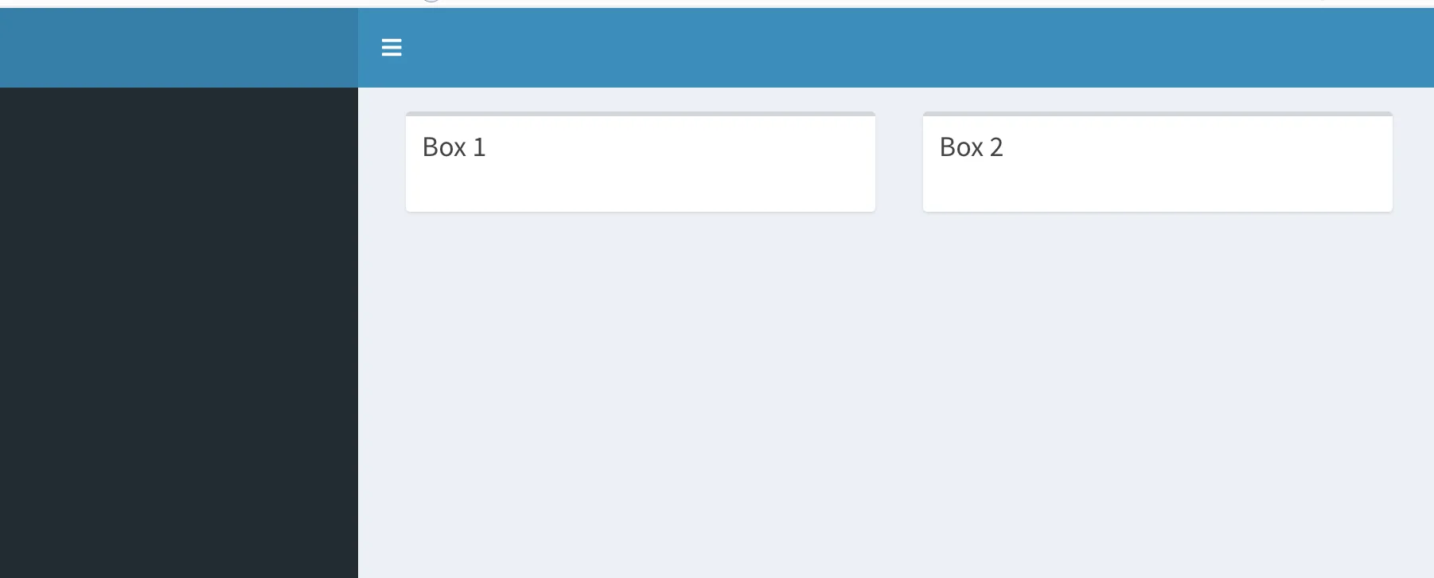Click the Box 2 title text
Image resolution: width=1434 pixels, height=578 pixels.
pyautogui.click(x=971, y=147)
